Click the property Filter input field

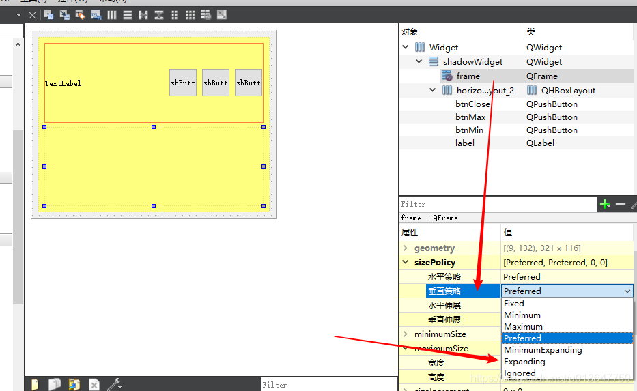point(498,204)
